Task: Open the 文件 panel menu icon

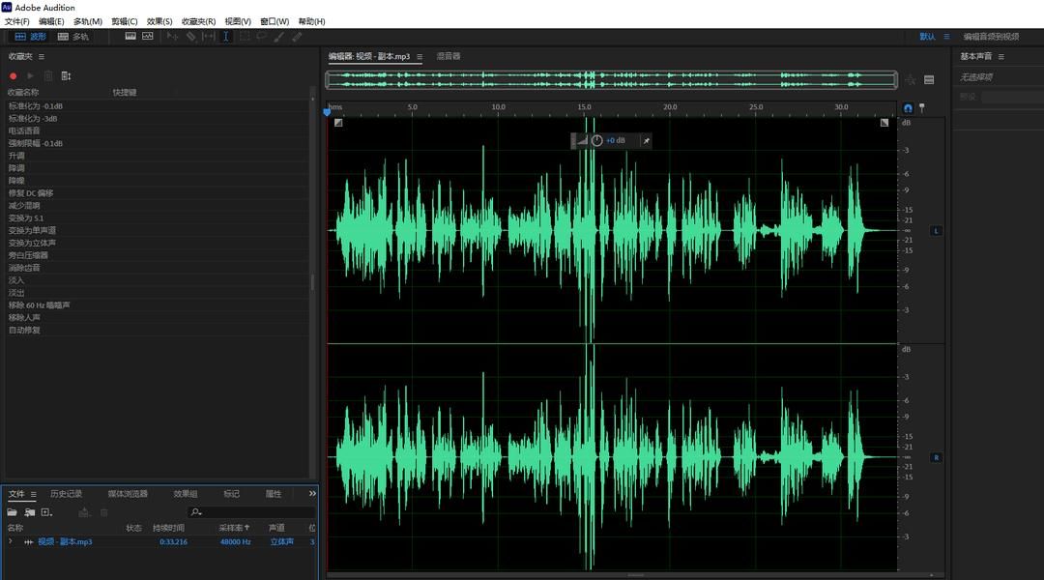Action: click(33, 494)
